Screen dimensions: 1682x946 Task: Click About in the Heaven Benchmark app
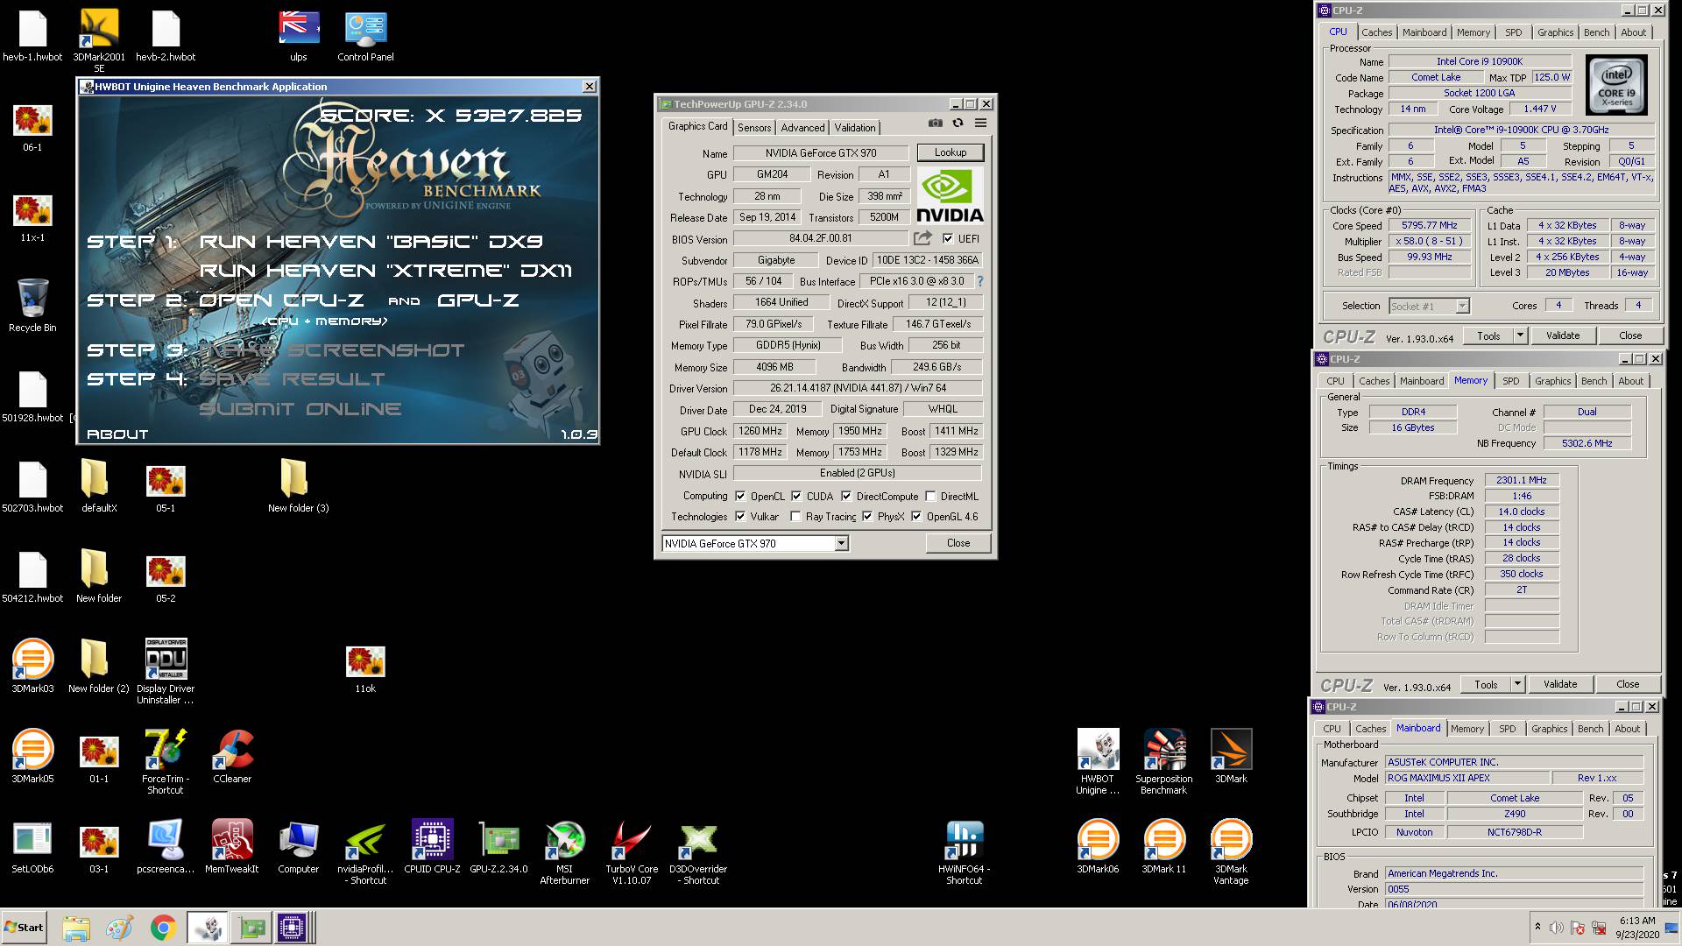(x=117, y=434)
